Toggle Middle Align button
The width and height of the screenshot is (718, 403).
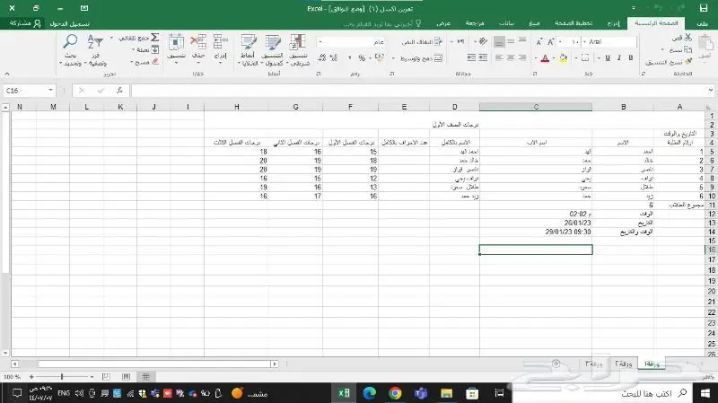pyautogui.click(x=511, y=41)
